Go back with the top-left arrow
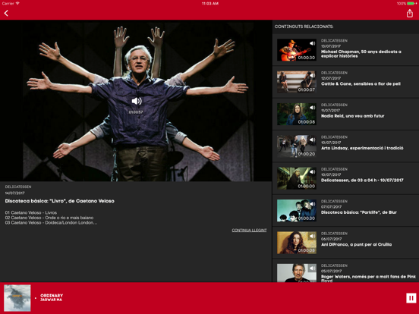The width and height of the screenshot is (419, 314). point(6,13)
